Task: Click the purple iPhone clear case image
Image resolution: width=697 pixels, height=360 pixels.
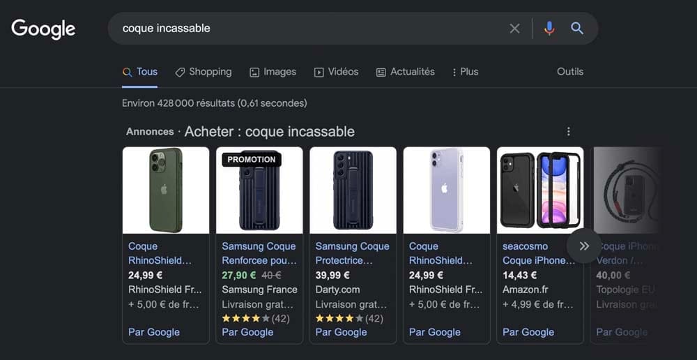Action: pyautogui.click(x=446, y=190)
